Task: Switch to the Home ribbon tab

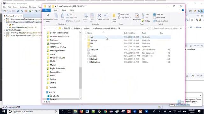Action: (x=55, y=10)
